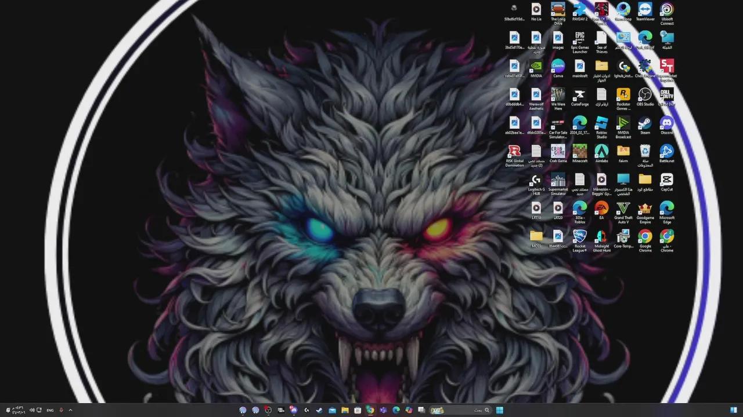Open TeamViewer desktop shortcut
Image resolution: width=743 pixels, height=417 pixels.
[645, 12]
